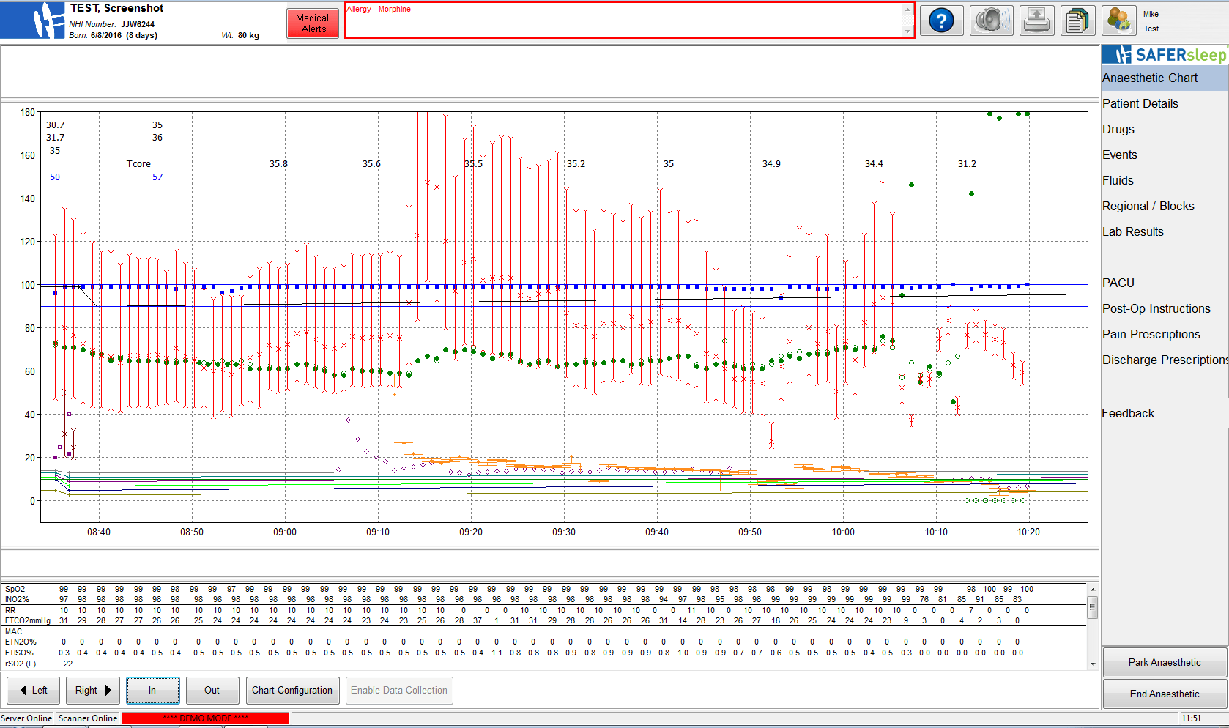This screenshot has height=728, width=1229.
Task: Zoom In on the chart
Action: pos(152,690)
